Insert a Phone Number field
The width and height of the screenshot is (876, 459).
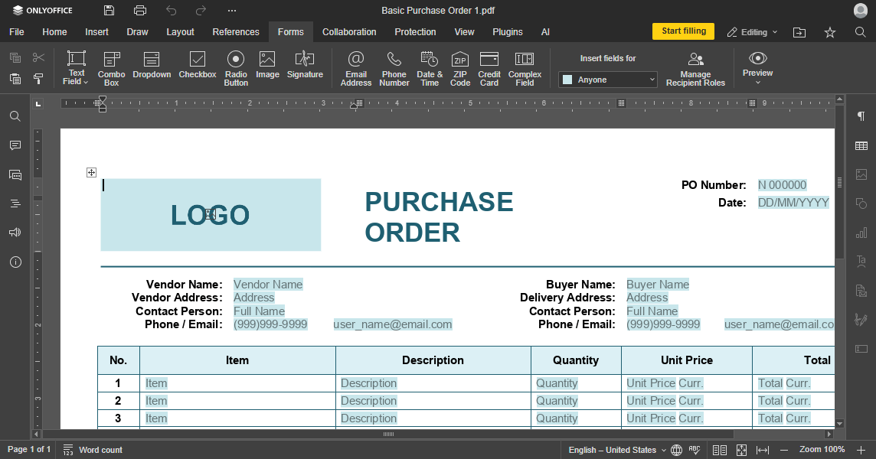394,68
